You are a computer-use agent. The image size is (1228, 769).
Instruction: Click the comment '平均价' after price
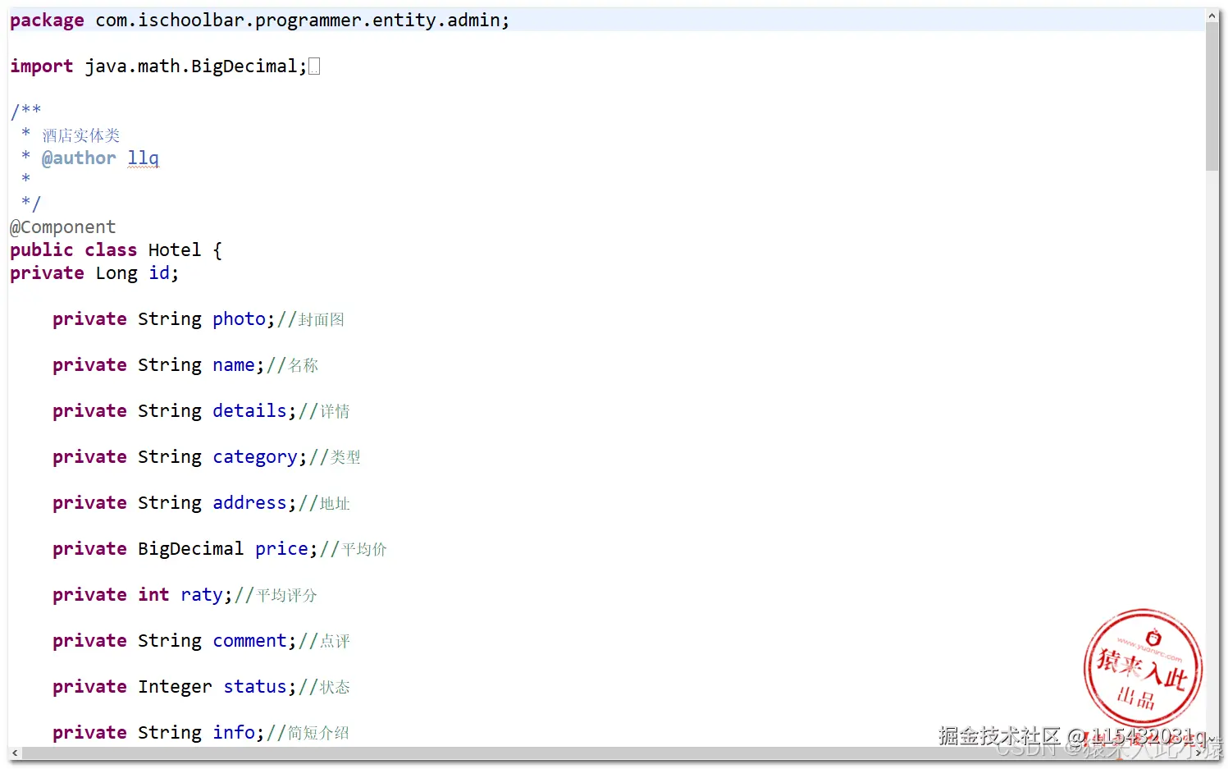364,549
